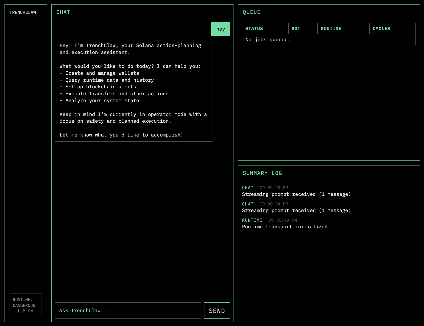The image size is (424, 326).
Task: Click 'Query runtime data and history' line
Action: pos(107,80)
